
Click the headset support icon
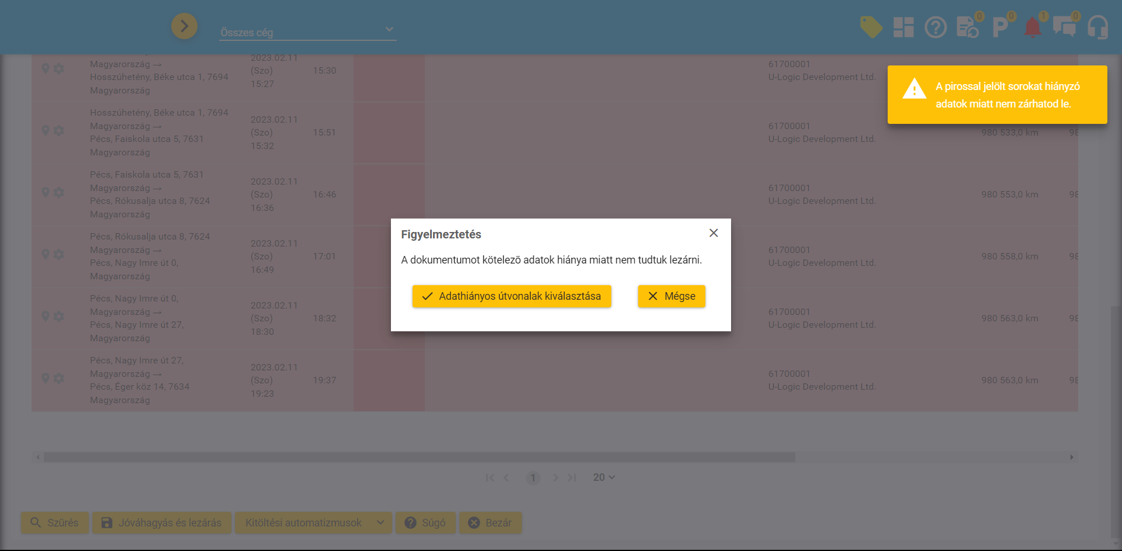[x=1097, y=27]
